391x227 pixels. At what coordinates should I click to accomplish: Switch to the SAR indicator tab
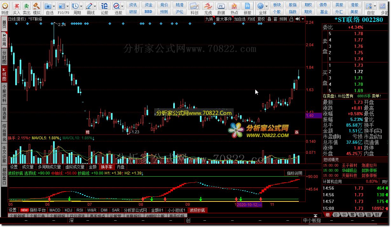pos(116,210)
